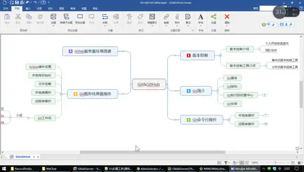Select the Gitlab服务器环境搭建 topic
The height and width of the screenshot is (172, 304).
[x=90, y=51]
